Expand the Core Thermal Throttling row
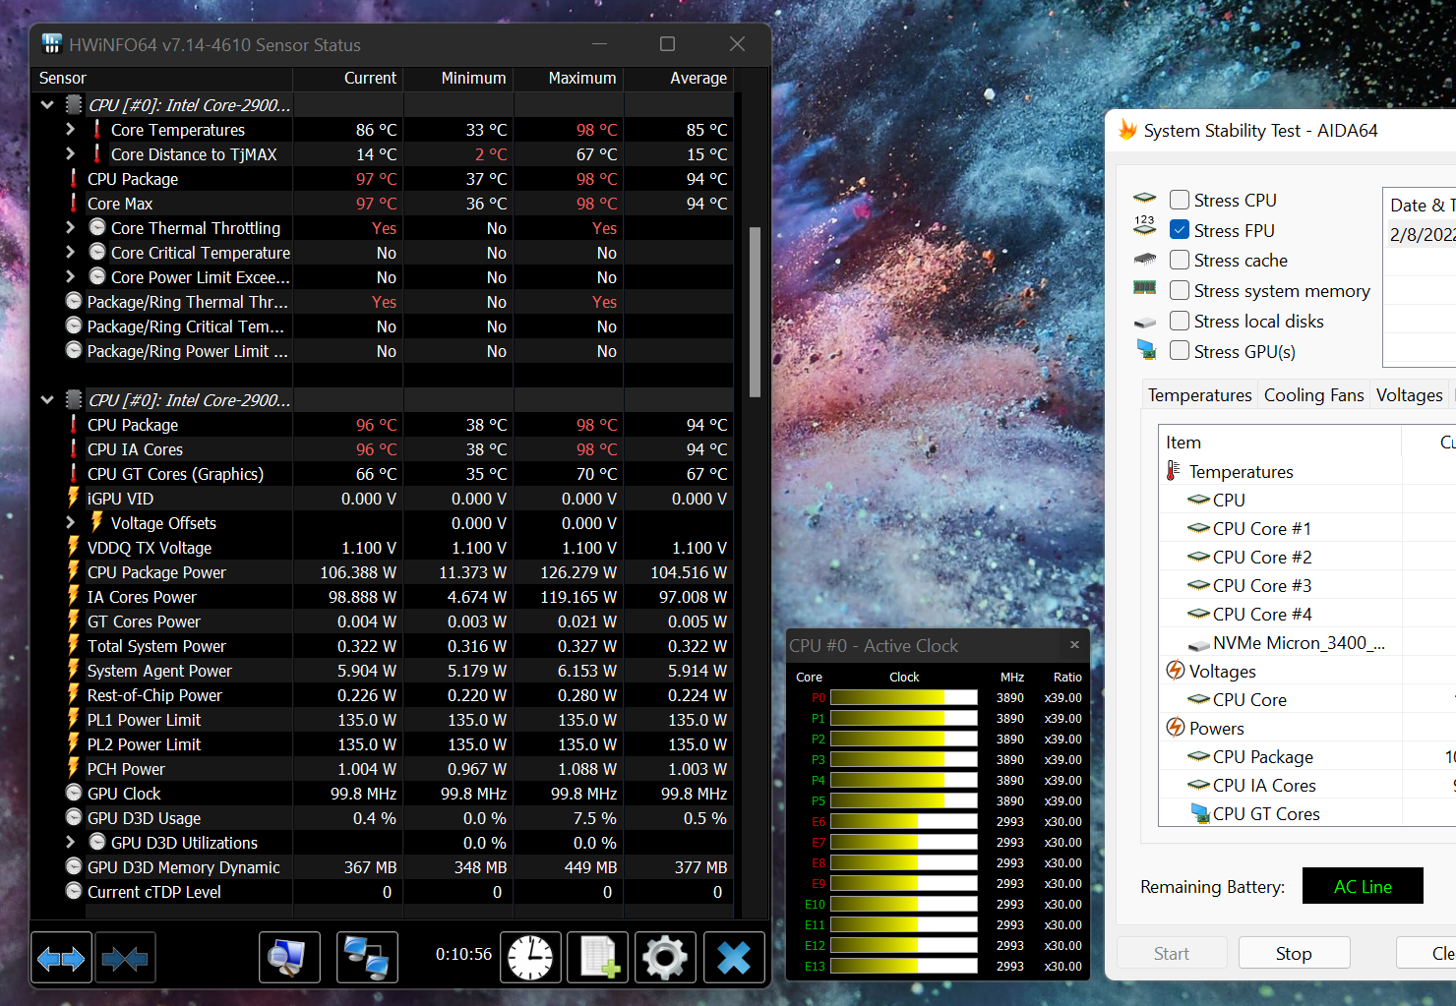The width and height of the screenshot is (1456, 1006). (70, 228)
